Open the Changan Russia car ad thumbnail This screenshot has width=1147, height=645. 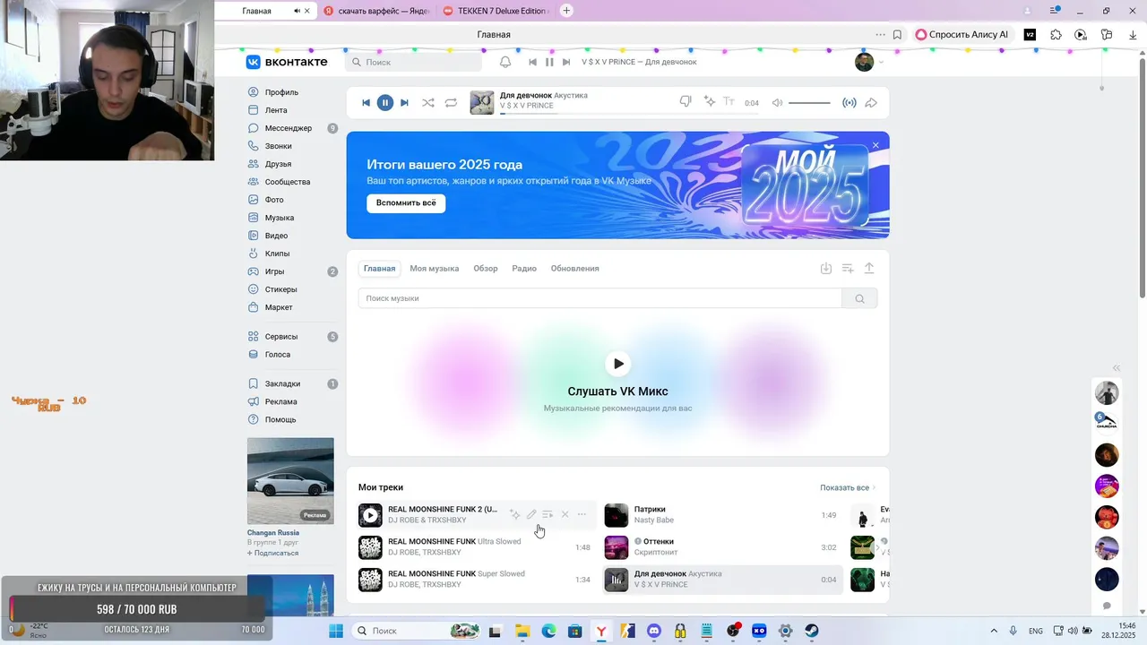coord(290,481)
